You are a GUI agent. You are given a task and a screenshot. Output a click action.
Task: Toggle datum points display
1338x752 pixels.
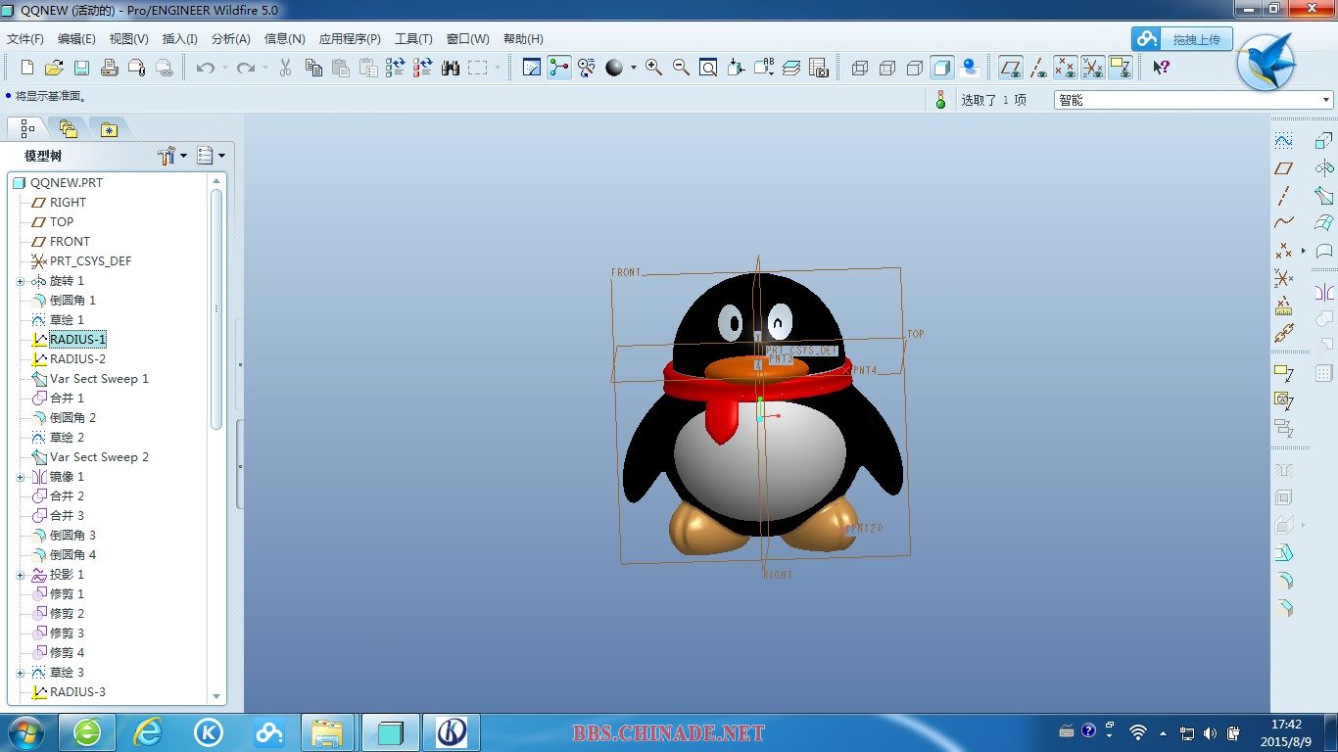click(1066, 68)
